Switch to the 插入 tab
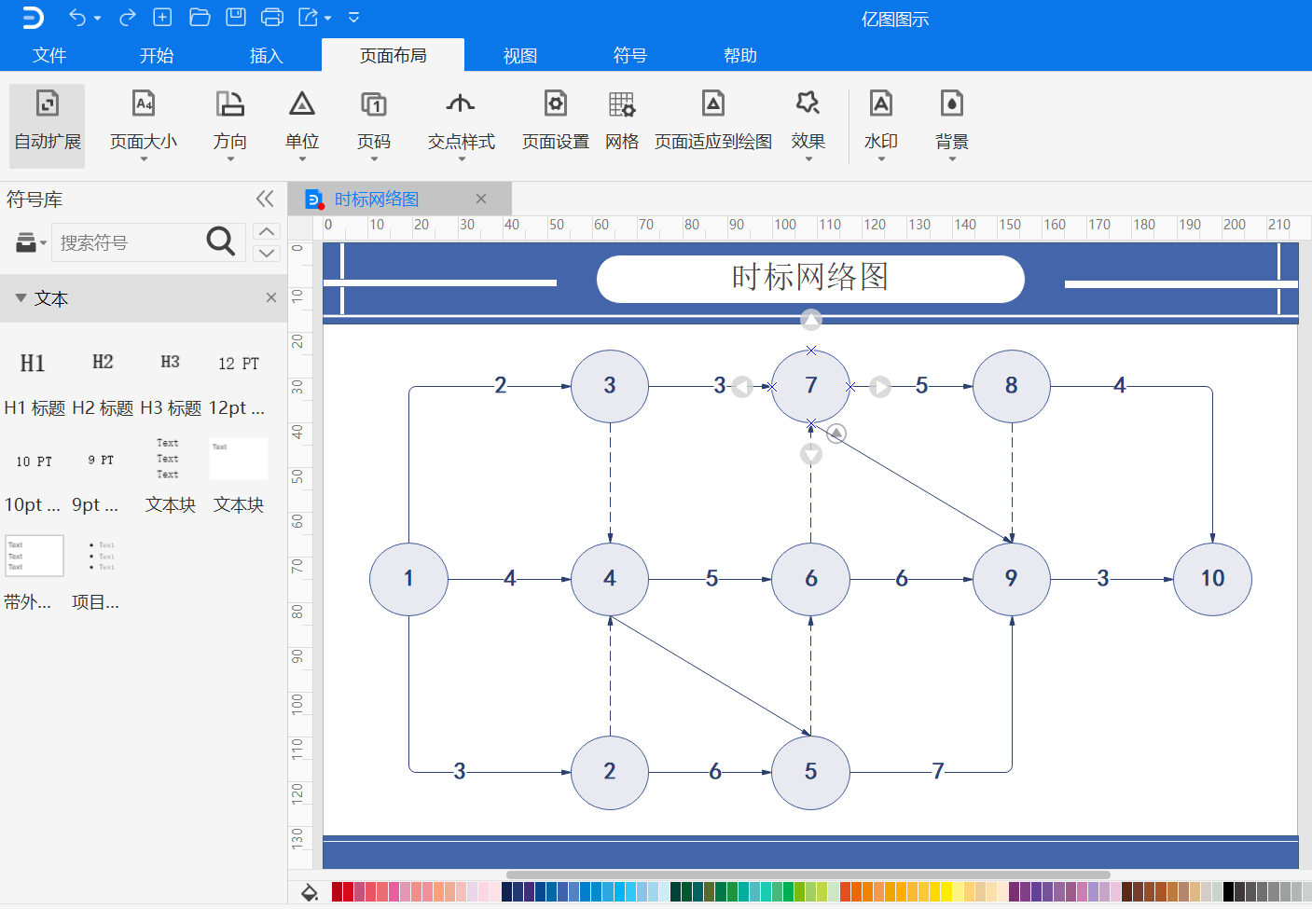The height and width of the screenshot is (909, 1312). (x=266, y=55)
